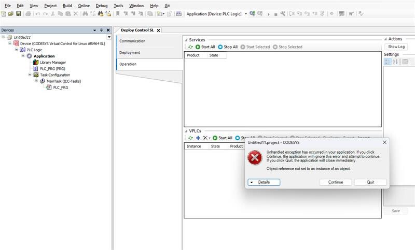Collapse the PLC Logic tree node
The image size is (415, 250).
[17, 50]
